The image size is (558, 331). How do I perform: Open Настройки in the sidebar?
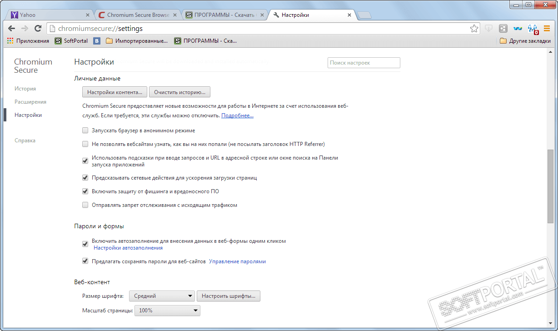tap(28, 115)
